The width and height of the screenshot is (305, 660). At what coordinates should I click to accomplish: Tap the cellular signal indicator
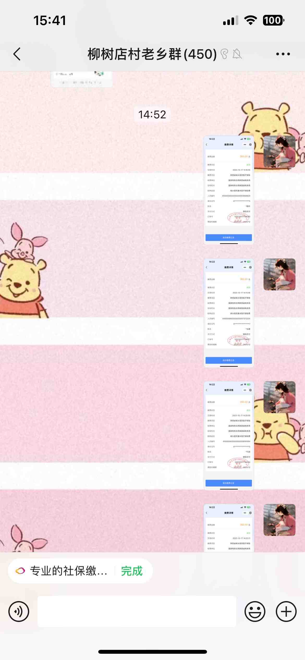pos(230,20)
